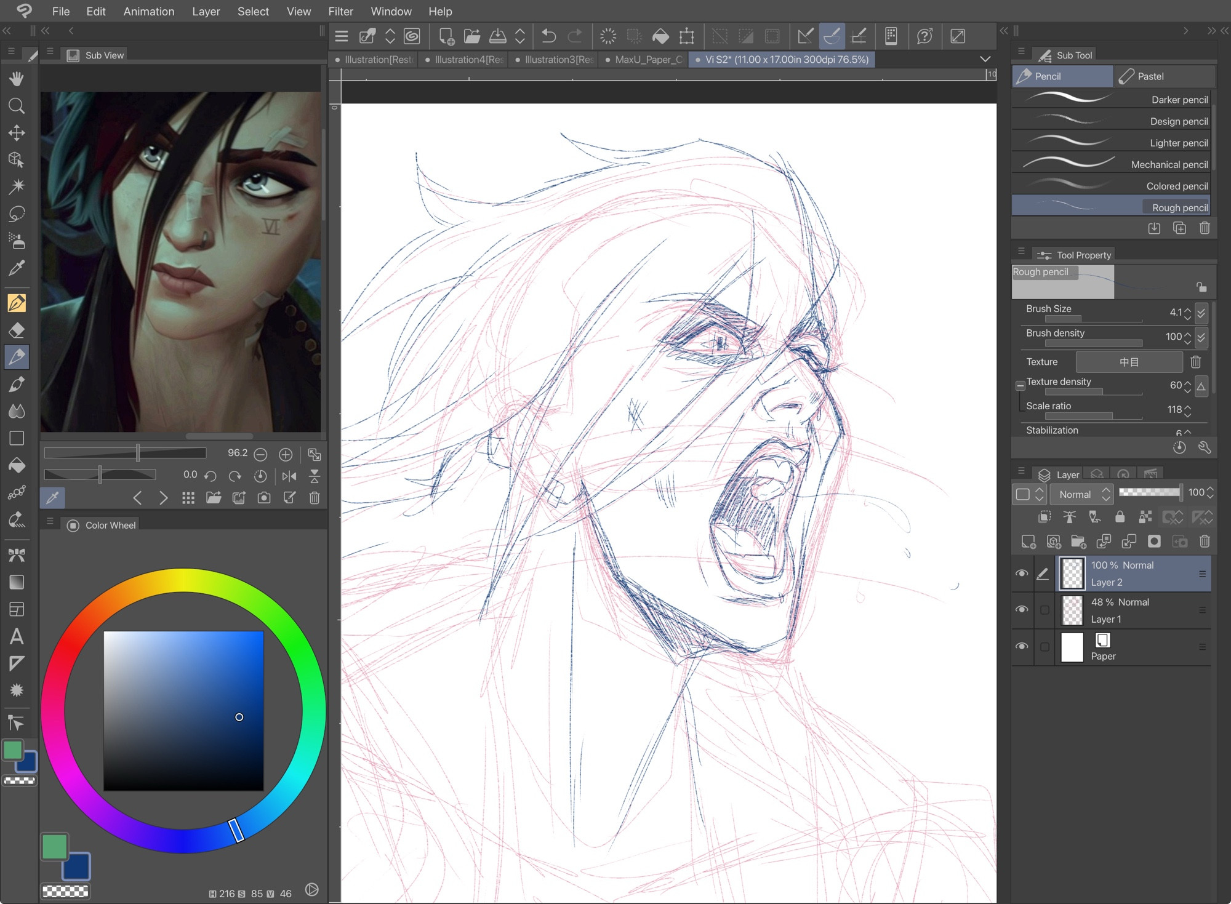Flip Sub View horizontally icon
The image size is (1231, 904).
tap(289, 476)
